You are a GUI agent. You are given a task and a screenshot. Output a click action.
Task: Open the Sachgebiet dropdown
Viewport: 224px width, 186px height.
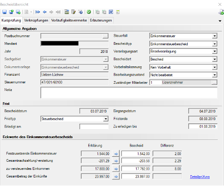pyautogui.click(x=106, y=59)
